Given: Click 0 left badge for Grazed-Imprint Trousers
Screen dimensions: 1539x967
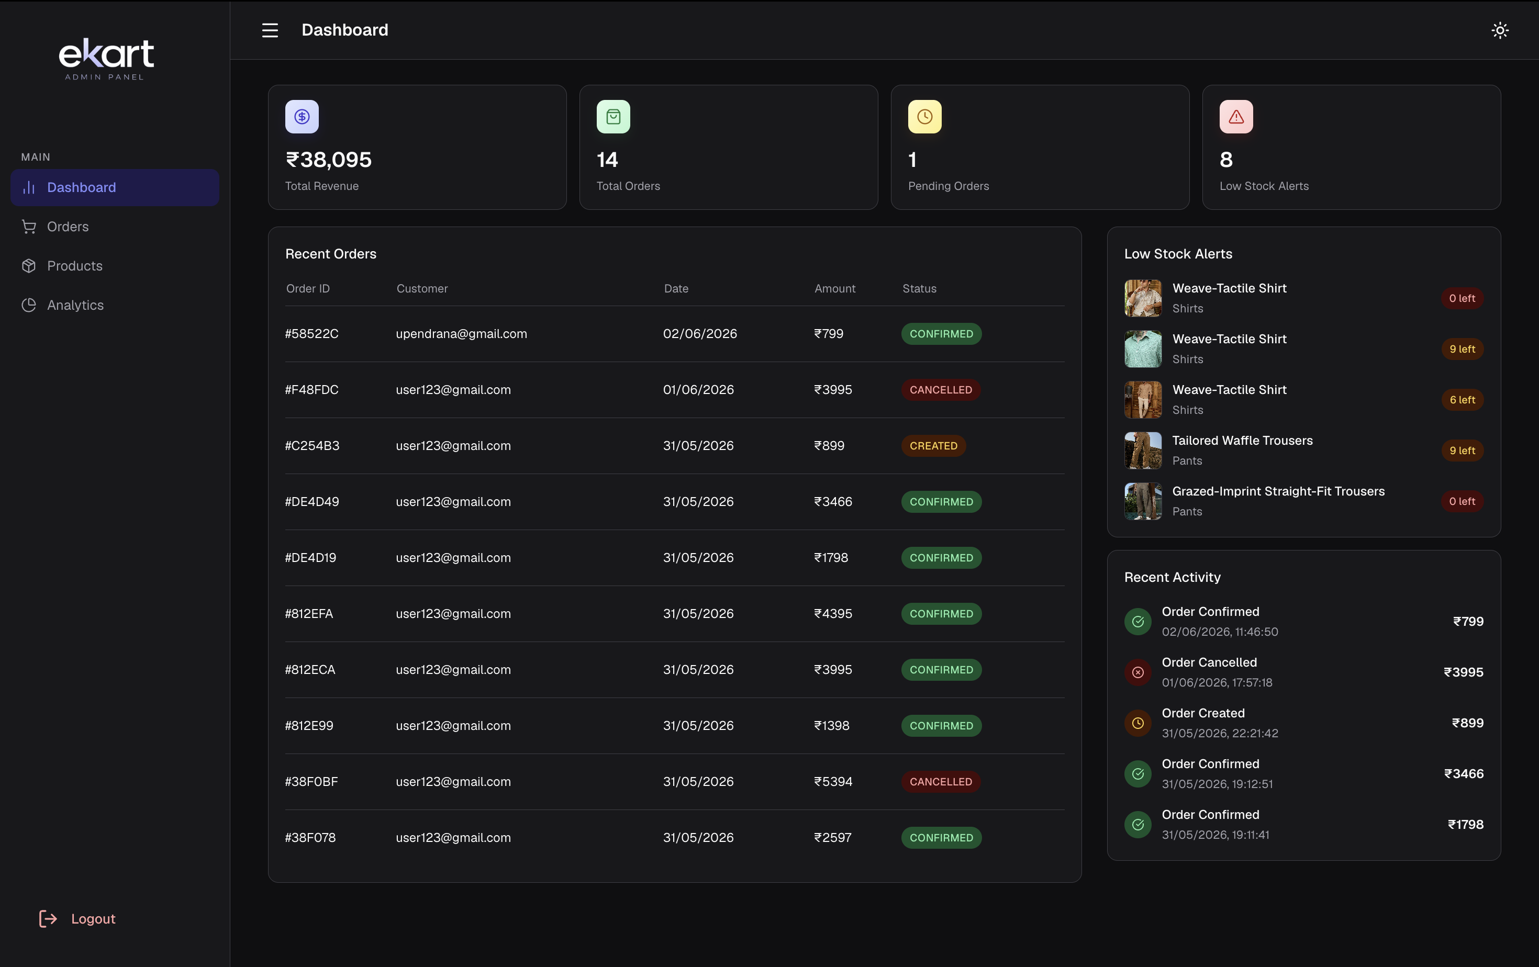Looking at the screenshot, I should point(1462,501).
